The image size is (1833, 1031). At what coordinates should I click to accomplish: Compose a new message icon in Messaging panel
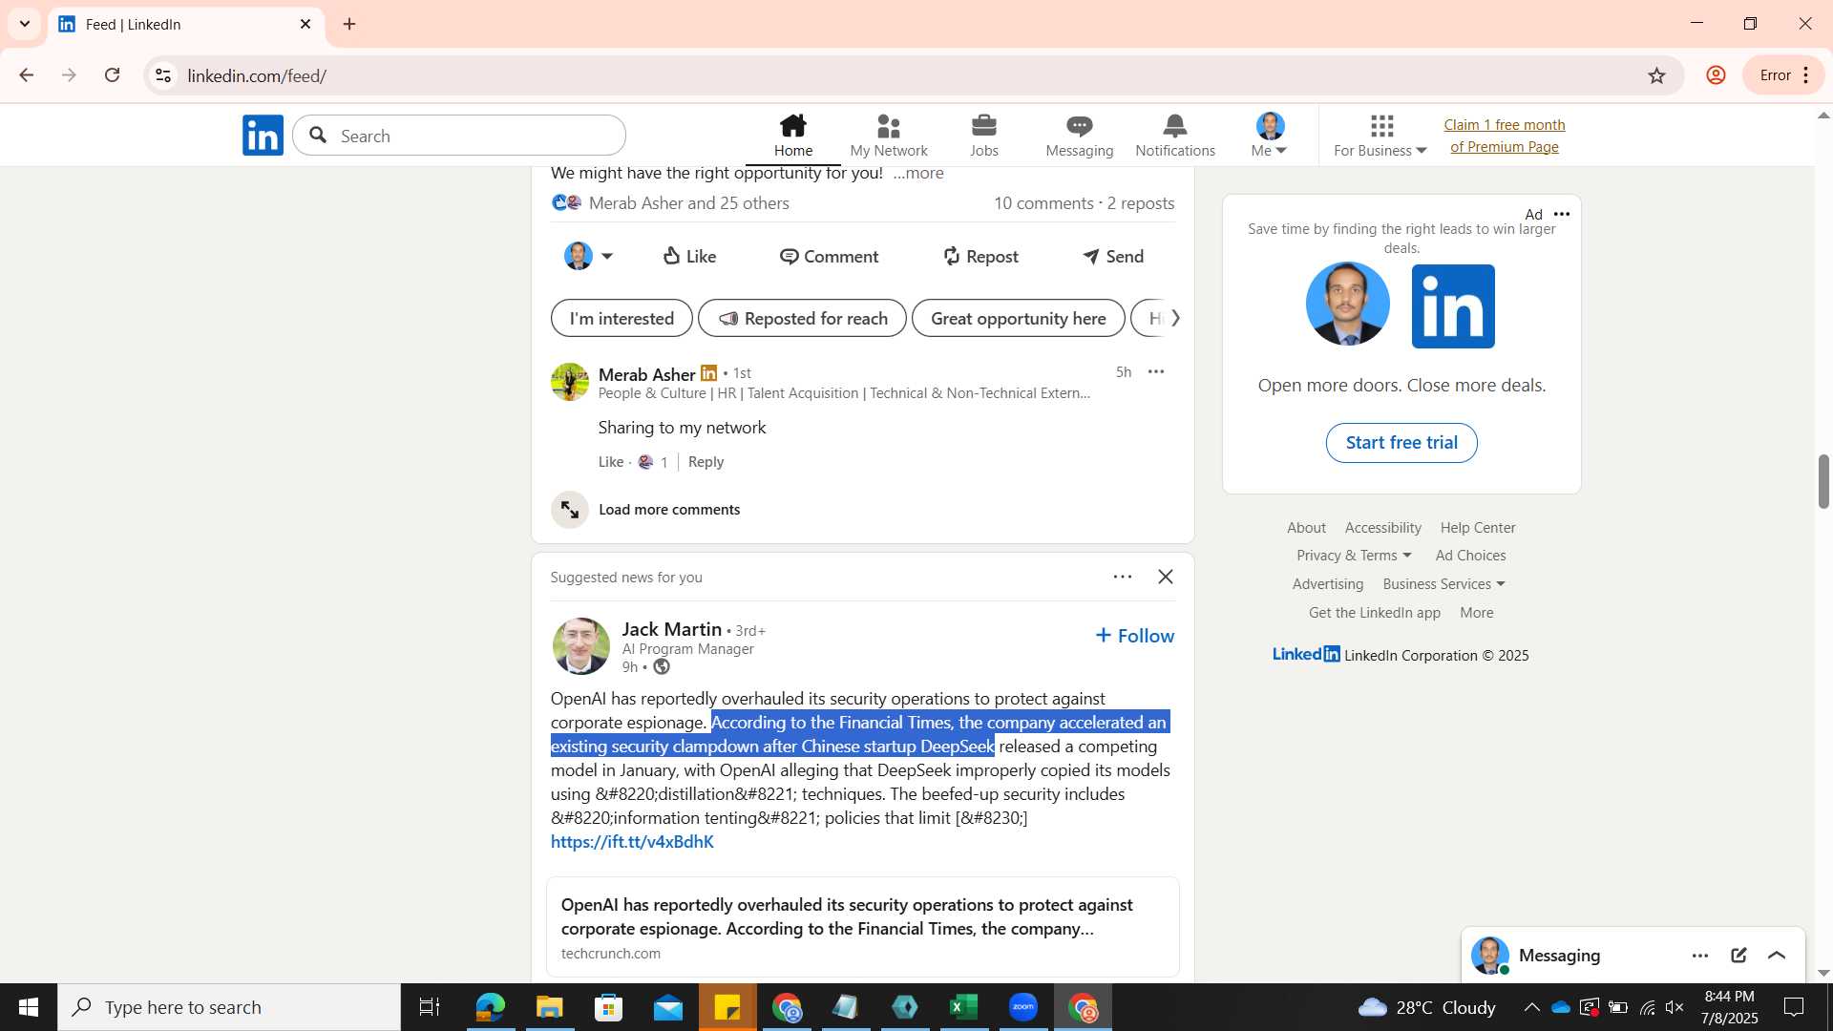point(1738,956)
